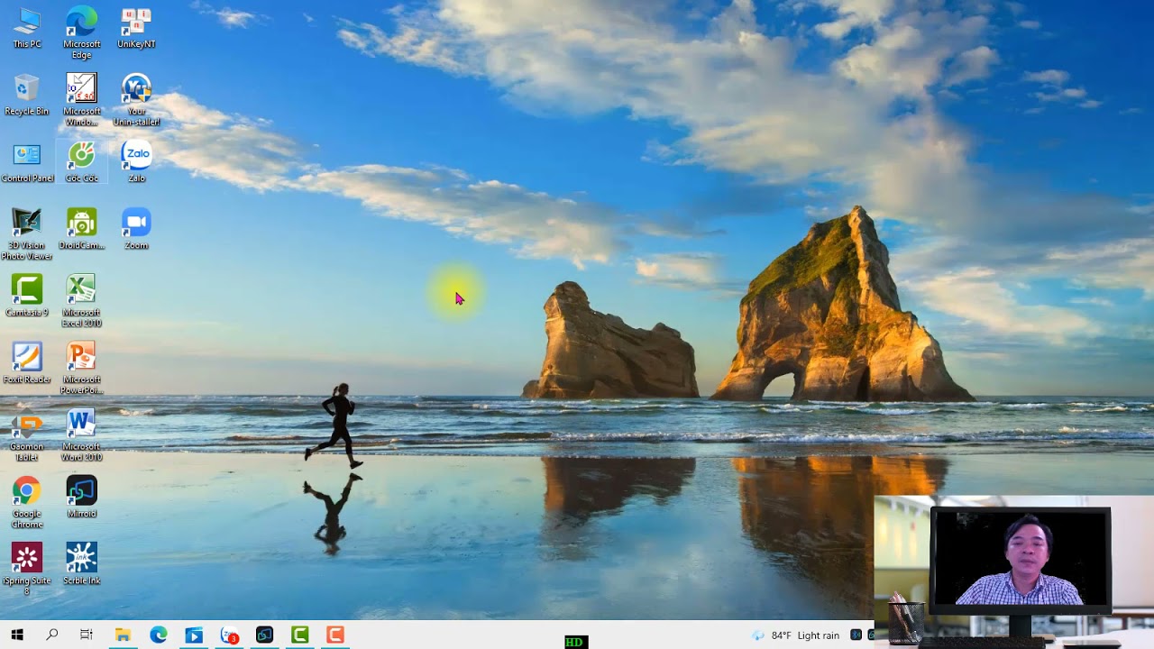1154x649 pixels.
Task: Launch Your Uninstaller shortcut
Action: tap(136, 100)
